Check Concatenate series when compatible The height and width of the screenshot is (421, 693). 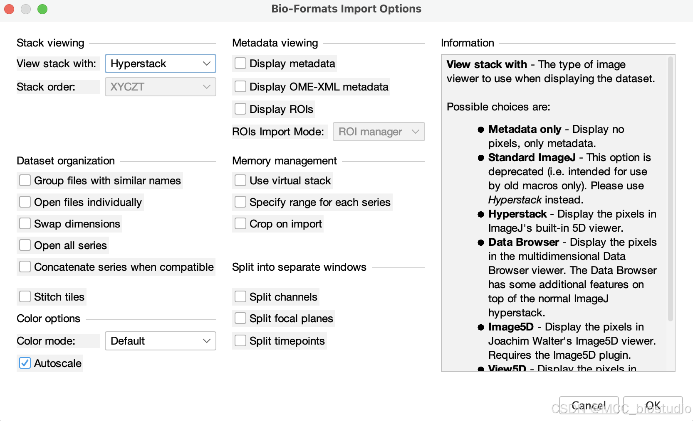[x=25, y=267]
